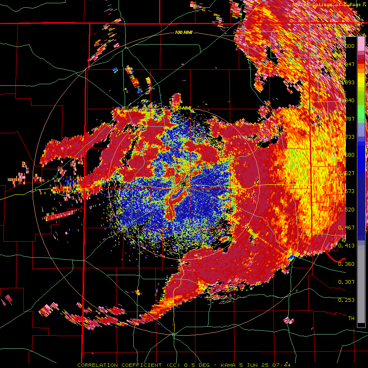
Task: Click the "5 JUN 25" date in caption
Action: pos(254,365)
